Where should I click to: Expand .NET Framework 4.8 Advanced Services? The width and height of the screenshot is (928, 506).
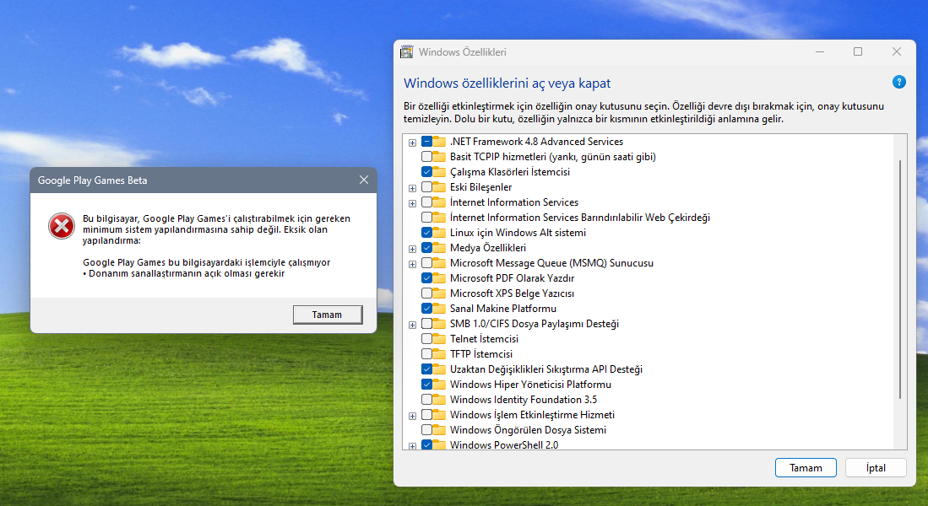(413, 143)
